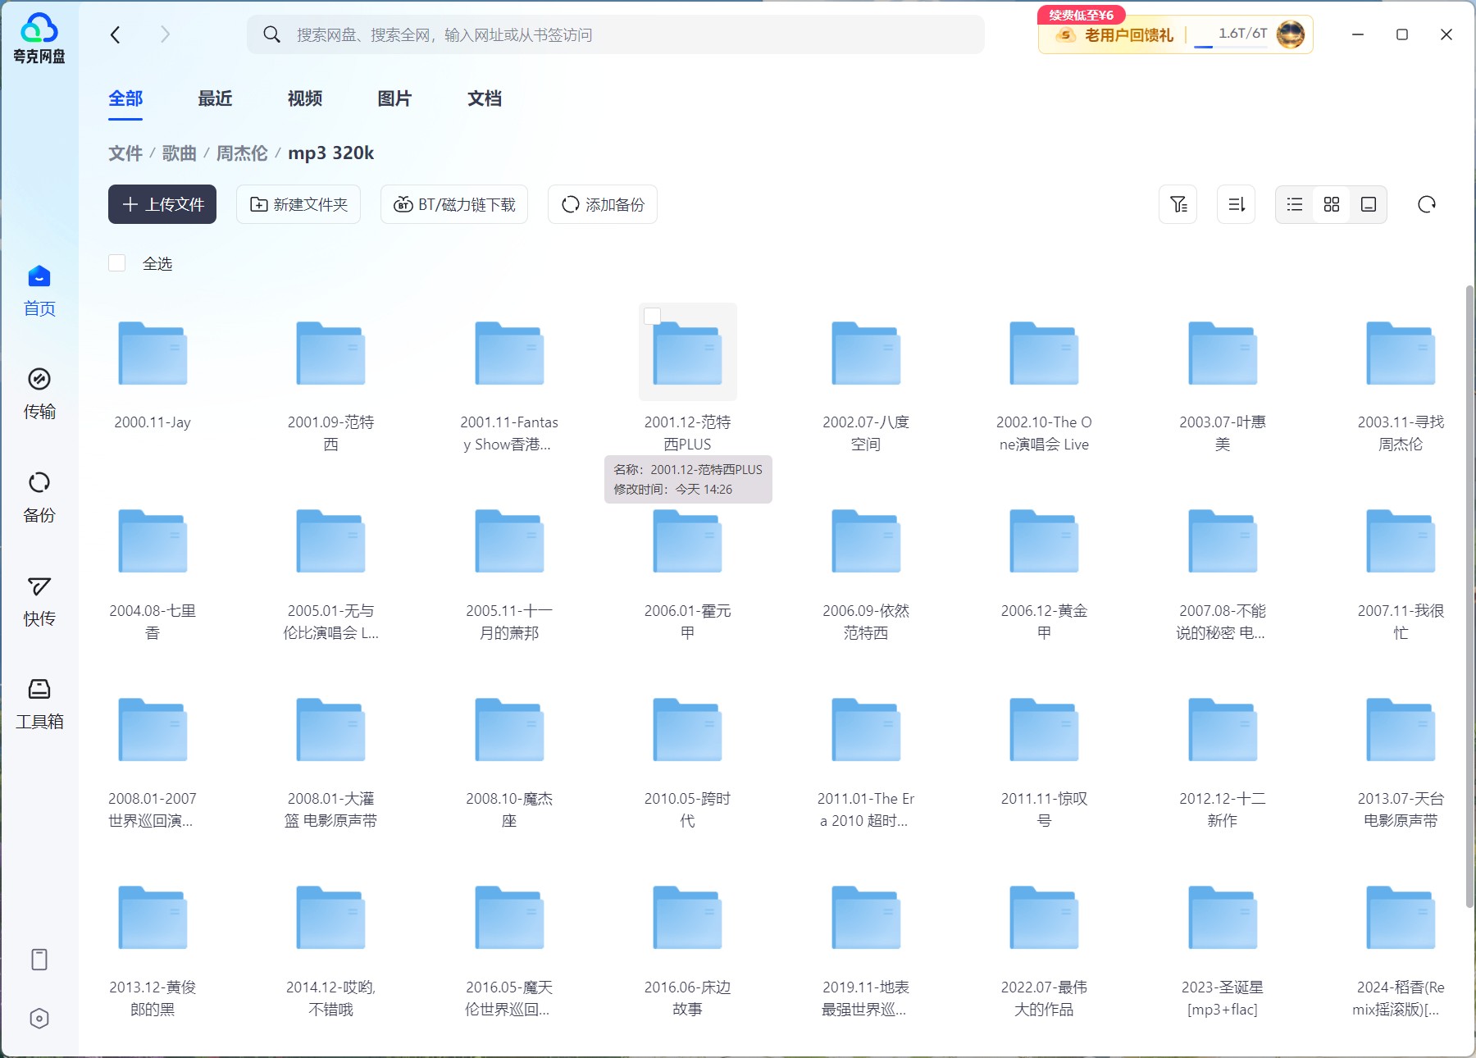Open folder 2014.12-哎哟,不错哦

click(x=330, y=917)
